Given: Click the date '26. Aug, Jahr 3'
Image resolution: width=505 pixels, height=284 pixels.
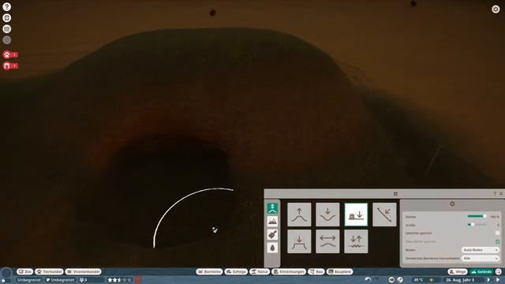Looking at the screenshot, I should 460,280.
